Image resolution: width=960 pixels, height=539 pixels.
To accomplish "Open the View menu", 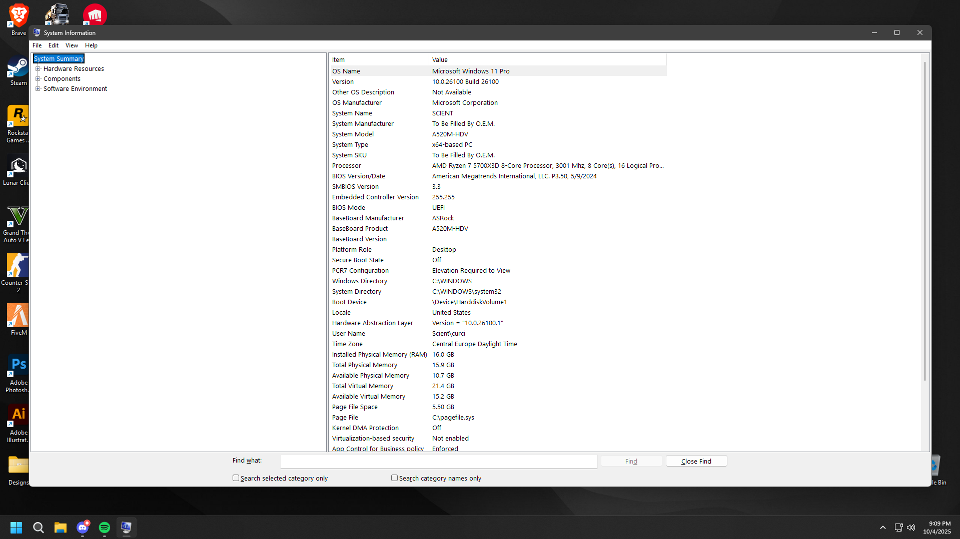I will coord(72,45).
